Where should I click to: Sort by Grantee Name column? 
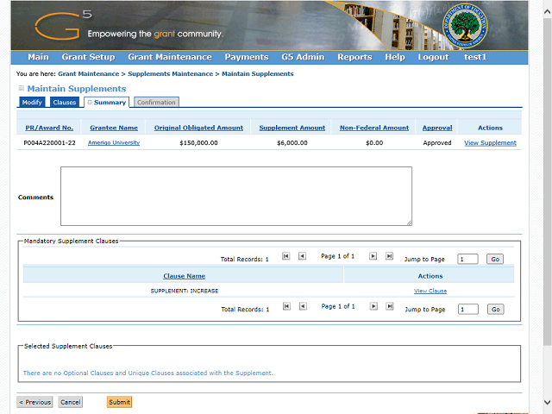pyautogui.click(x=114, y=128)
